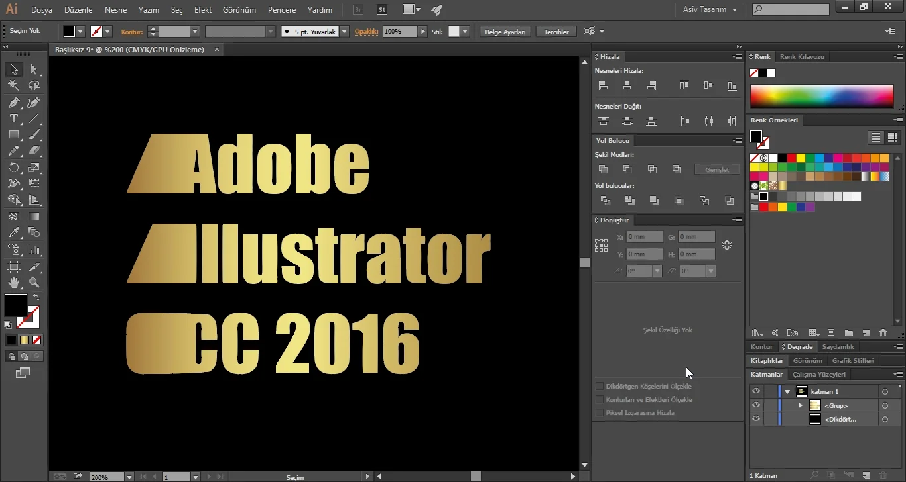Open Bridge via the Br icon

[x=358, y=10]
